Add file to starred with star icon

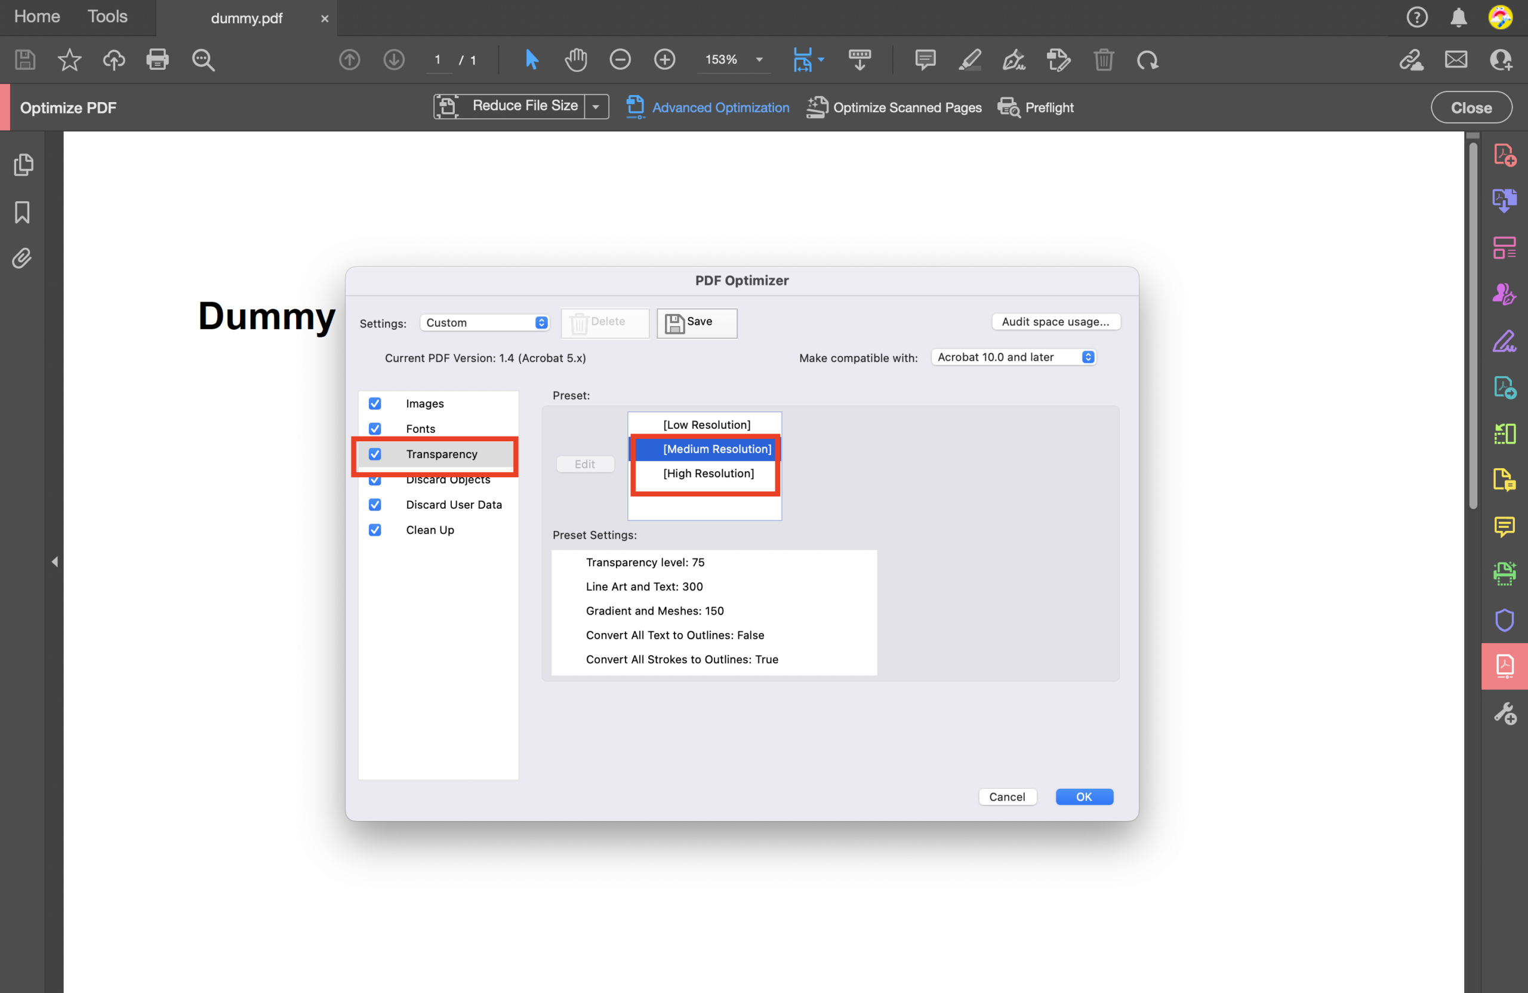pyautogui.click(x=69, y=60)
